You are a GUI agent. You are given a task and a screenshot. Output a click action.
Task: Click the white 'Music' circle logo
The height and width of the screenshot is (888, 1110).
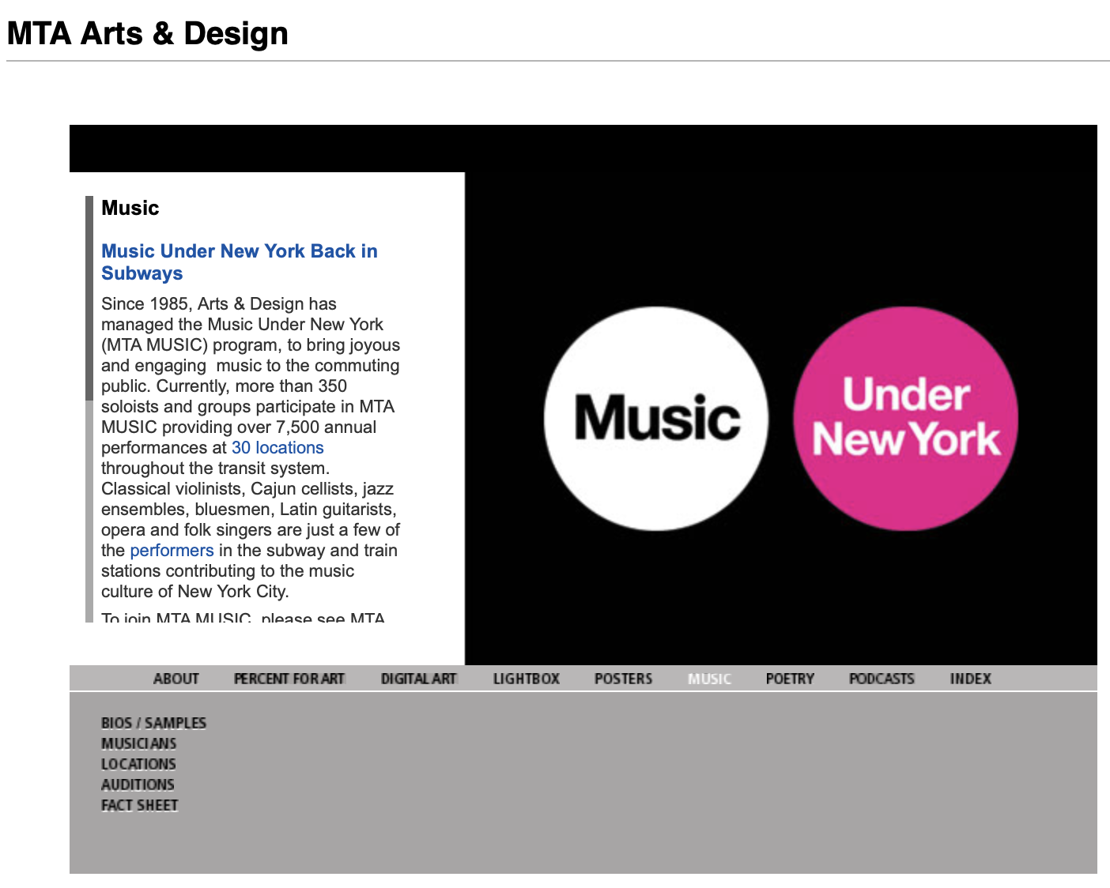[656, 419]
